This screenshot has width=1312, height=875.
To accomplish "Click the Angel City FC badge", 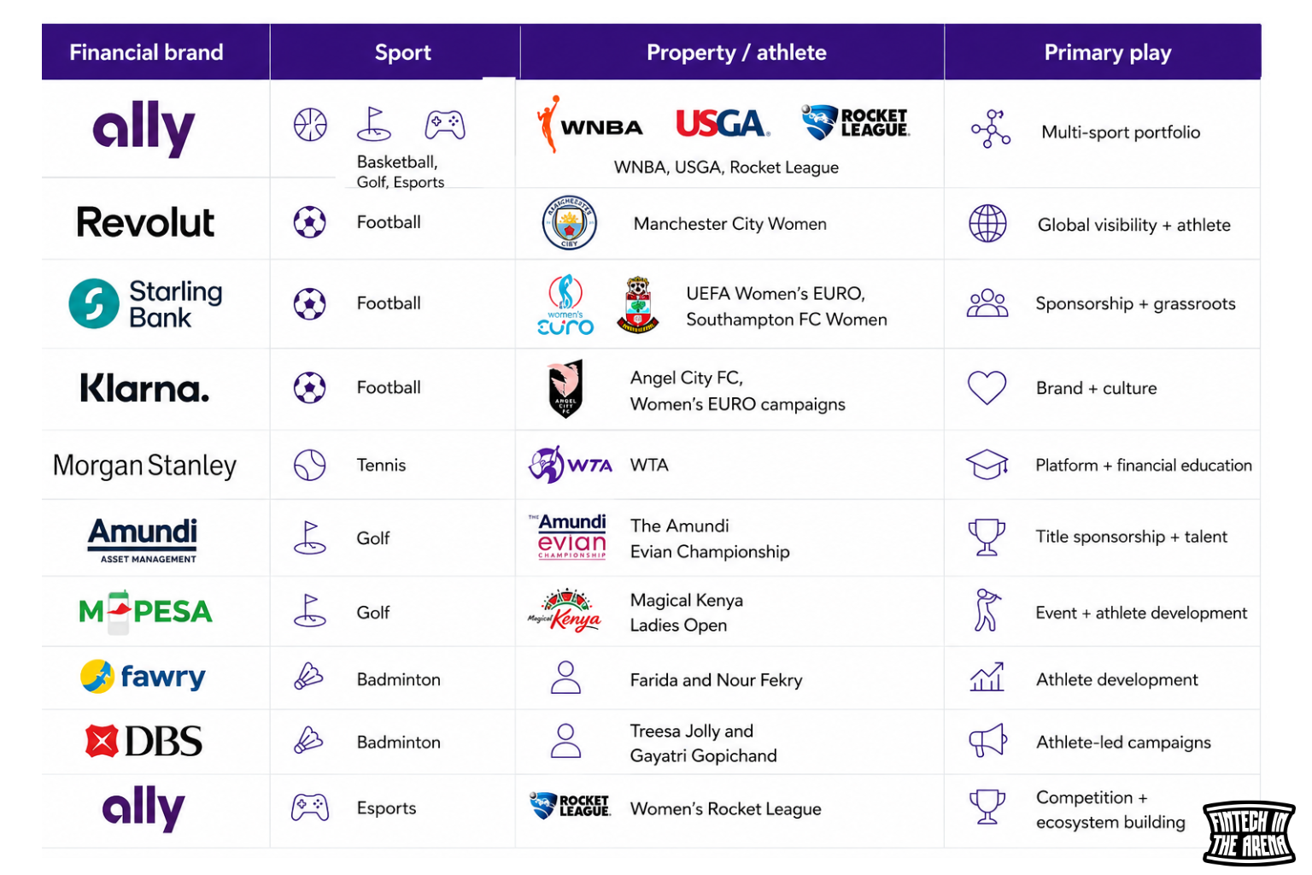I will 565,388.
